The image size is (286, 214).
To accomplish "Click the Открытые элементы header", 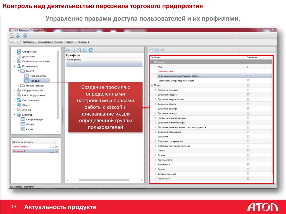I will point(34,142).
